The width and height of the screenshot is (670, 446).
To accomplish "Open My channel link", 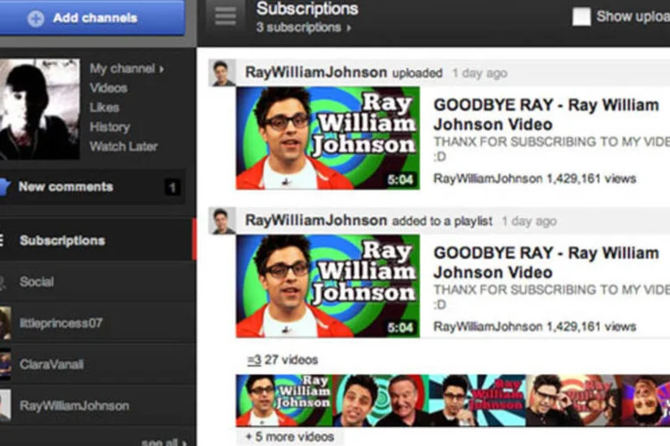I will [x=122, y=69].
